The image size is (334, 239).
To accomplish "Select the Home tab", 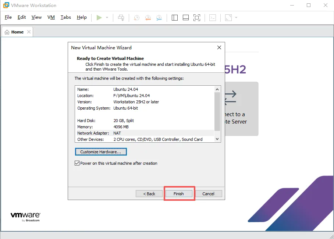I will (17, 32).
